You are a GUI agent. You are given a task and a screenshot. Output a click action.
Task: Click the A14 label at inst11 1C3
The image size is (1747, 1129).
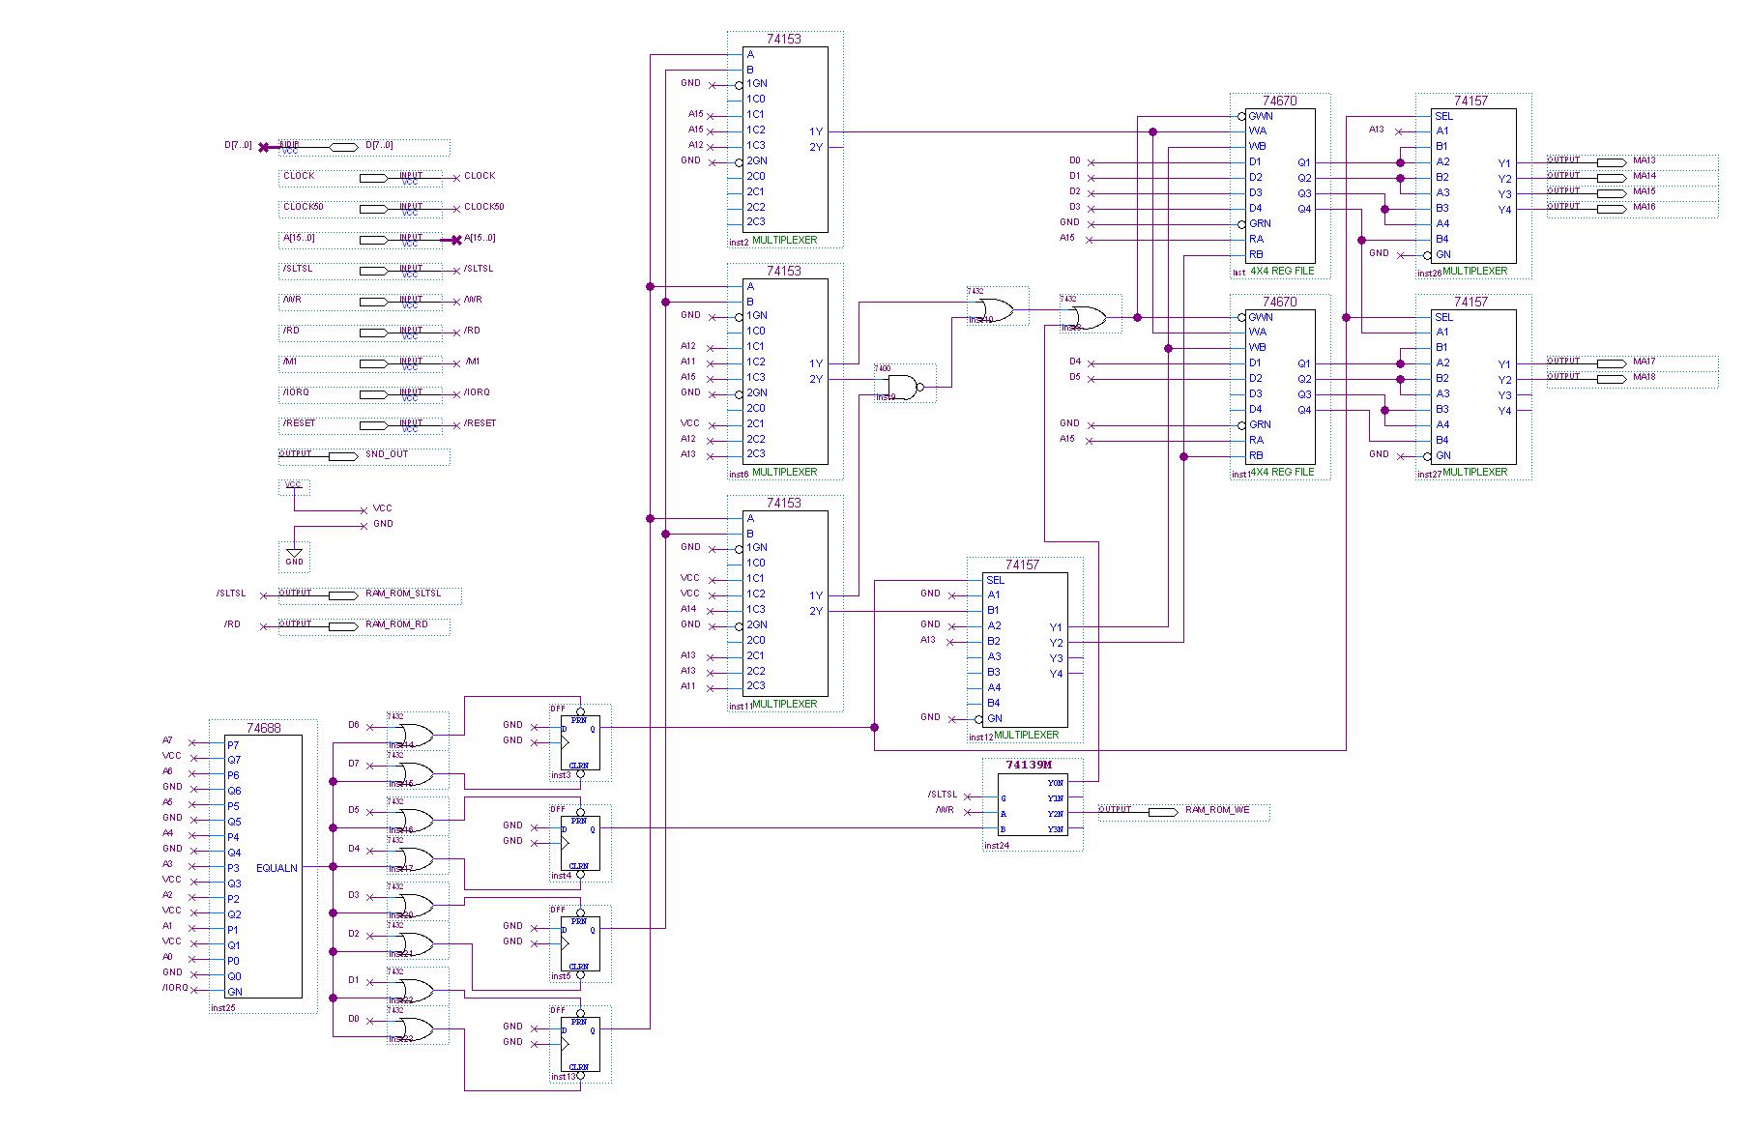pyautogui.click(x=688, y=609)
